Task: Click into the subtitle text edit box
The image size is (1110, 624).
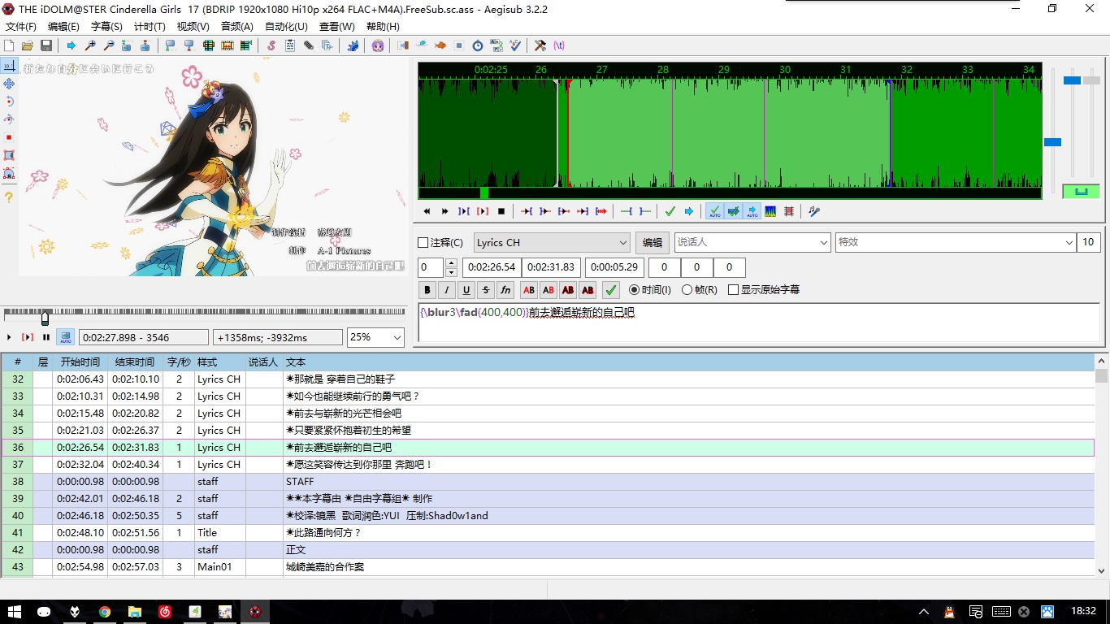Action: 759,323
